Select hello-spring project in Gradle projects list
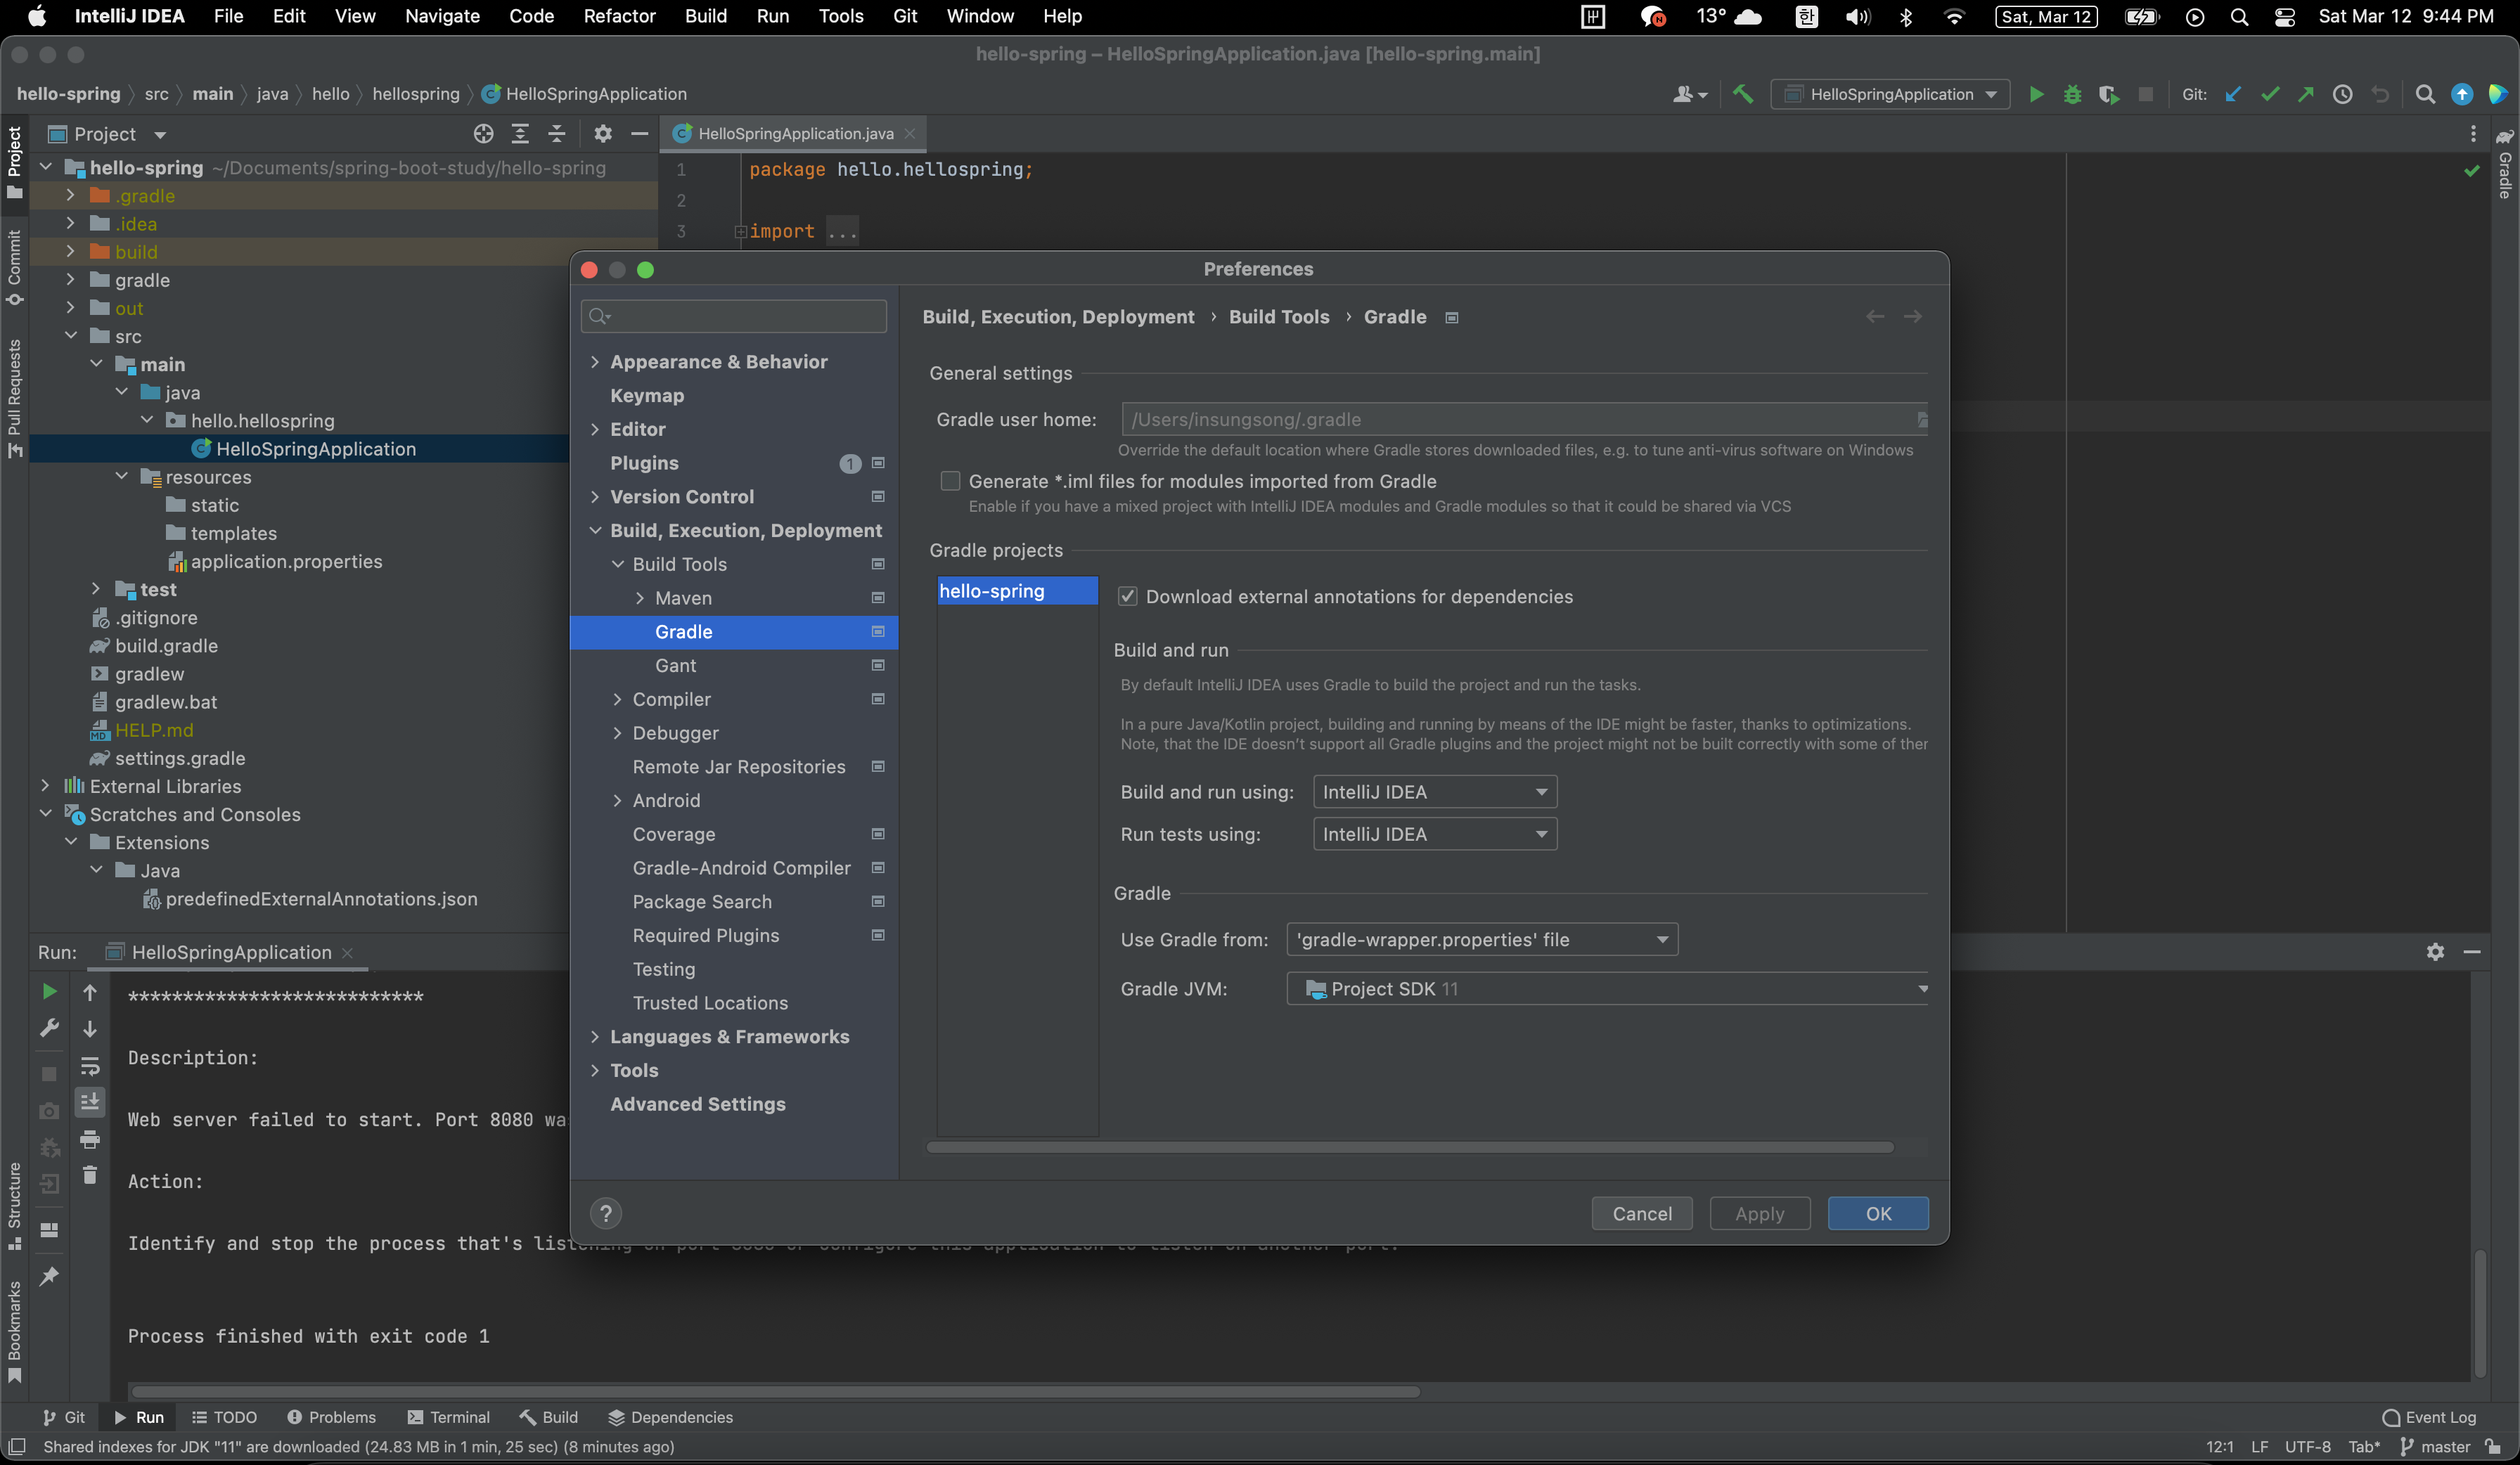 (1013, 590)
